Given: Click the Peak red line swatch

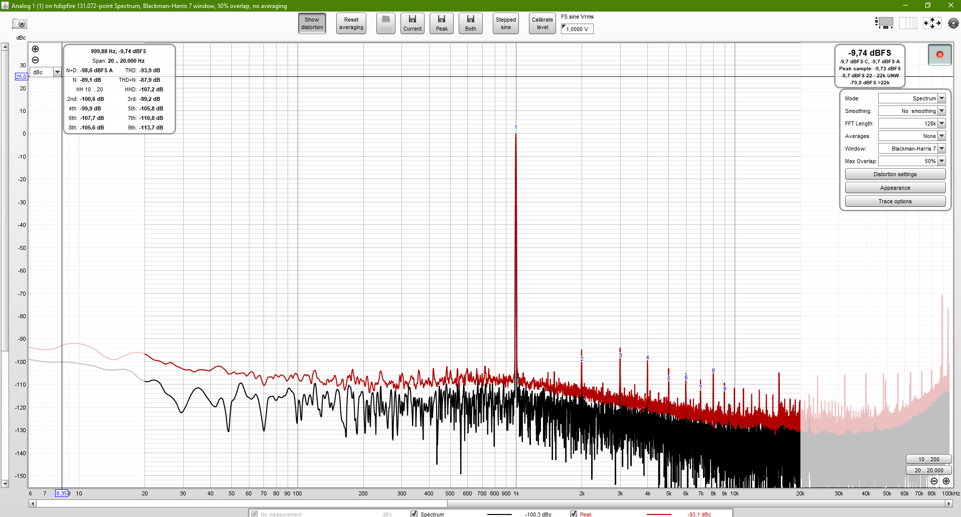Looking at the screenshot, I should [x=659, y=514].
